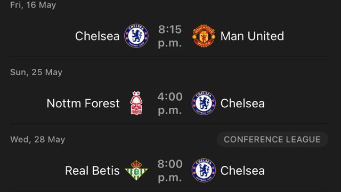Viewport: 341px width, 192px height.
Task: Select the Nottm Forest team name
Action: click(x=83, y=103)
